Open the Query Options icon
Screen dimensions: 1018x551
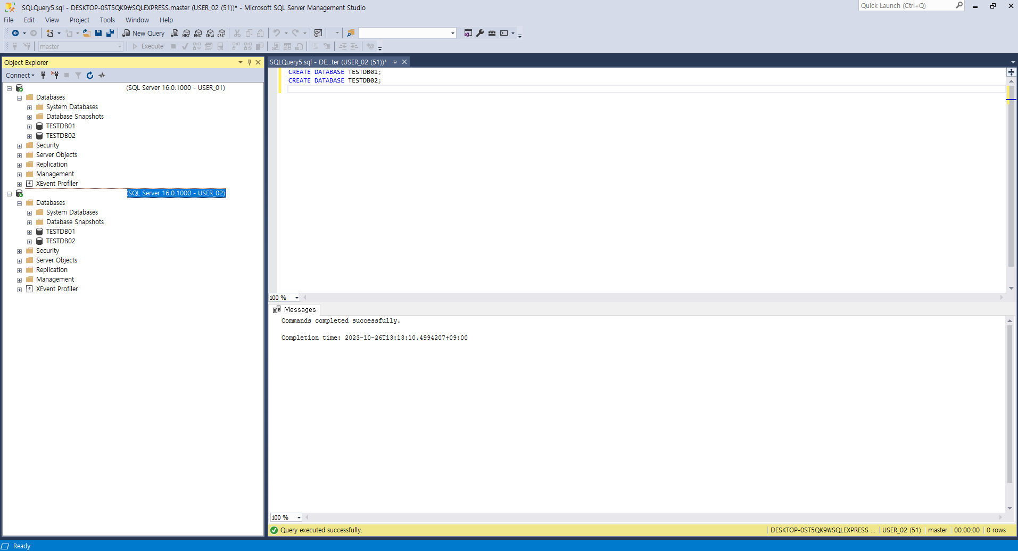click(x=209, y=46)
